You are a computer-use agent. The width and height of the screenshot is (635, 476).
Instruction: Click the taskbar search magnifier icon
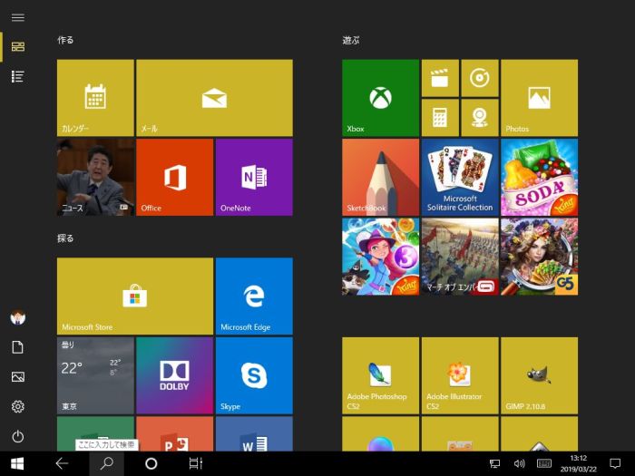[105, 463]
